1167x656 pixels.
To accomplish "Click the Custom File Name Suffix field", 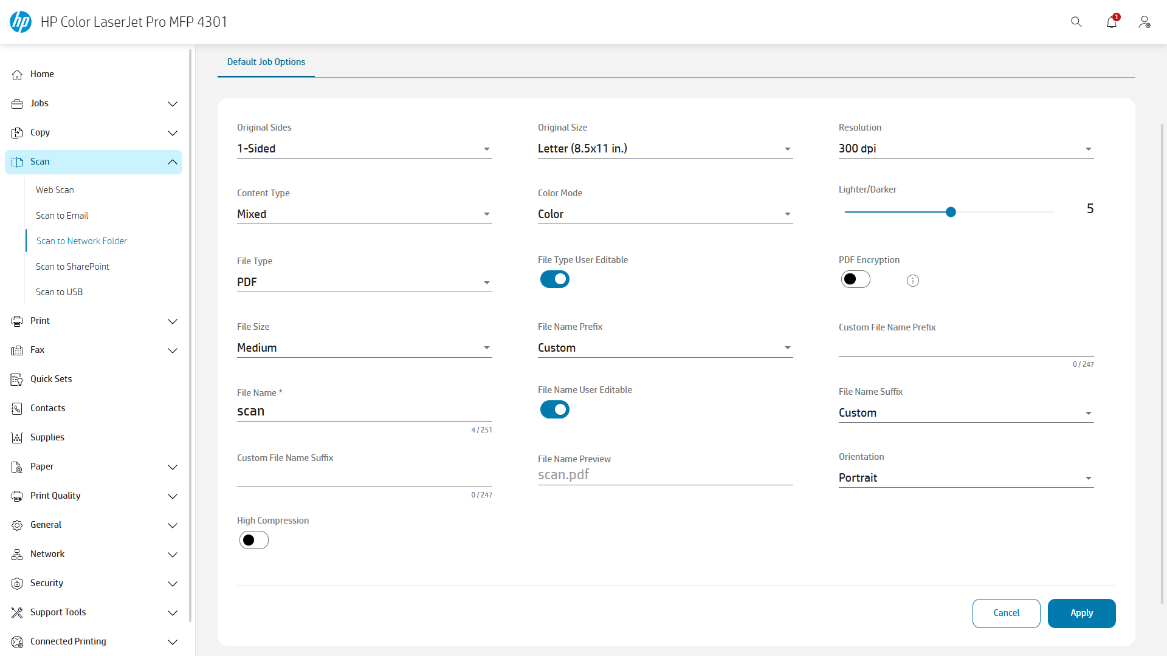I will point(364,477).
